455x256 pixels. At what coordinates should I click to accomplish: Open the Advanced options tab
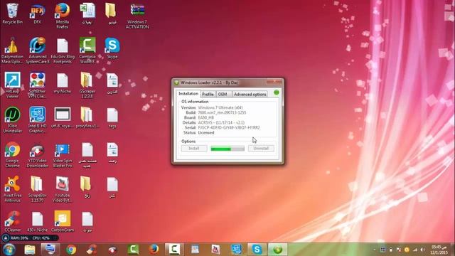coord(250,95)
